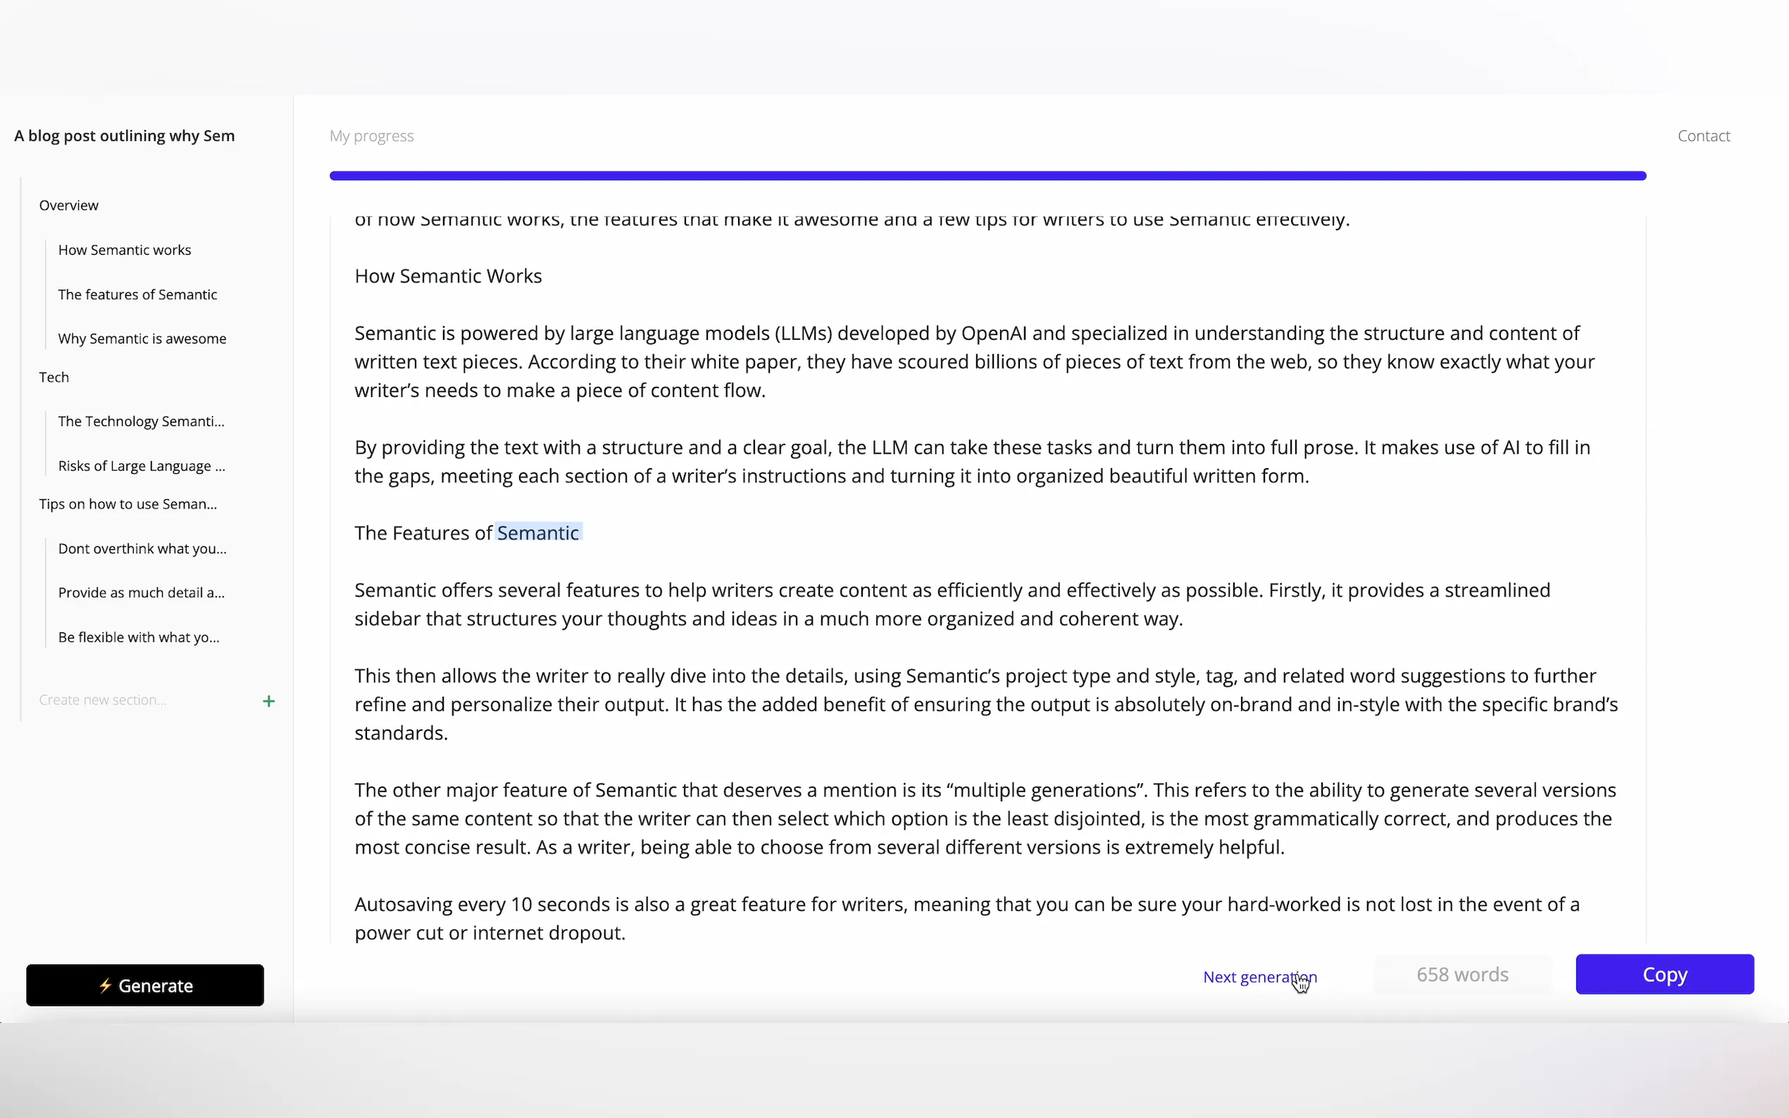Click the blog post title in sidebar

tap(124, 136)
